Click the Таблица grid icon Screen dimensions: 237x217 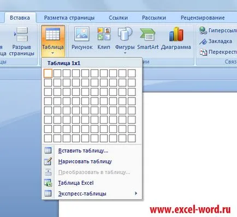[x=53, y=34]
